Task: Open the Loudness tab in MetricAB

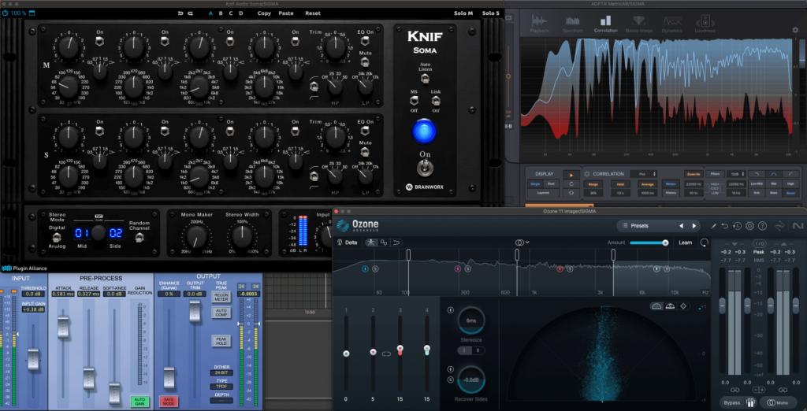Action: (705, 24)
